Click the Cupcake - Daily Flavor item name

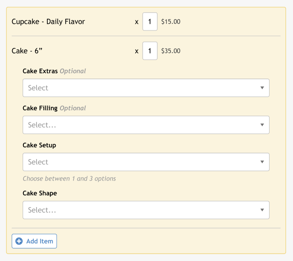48,22
